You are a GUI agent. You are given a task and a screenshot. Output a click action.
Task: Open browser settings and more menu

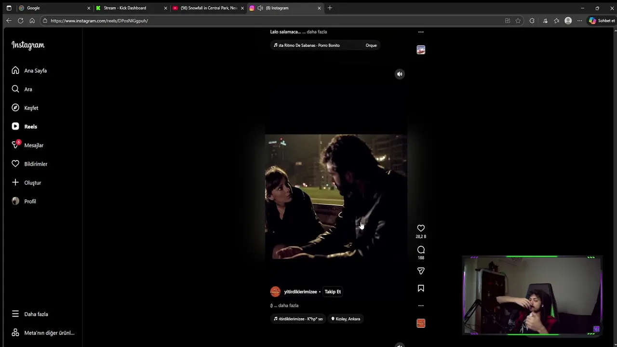tap(579, 21)
